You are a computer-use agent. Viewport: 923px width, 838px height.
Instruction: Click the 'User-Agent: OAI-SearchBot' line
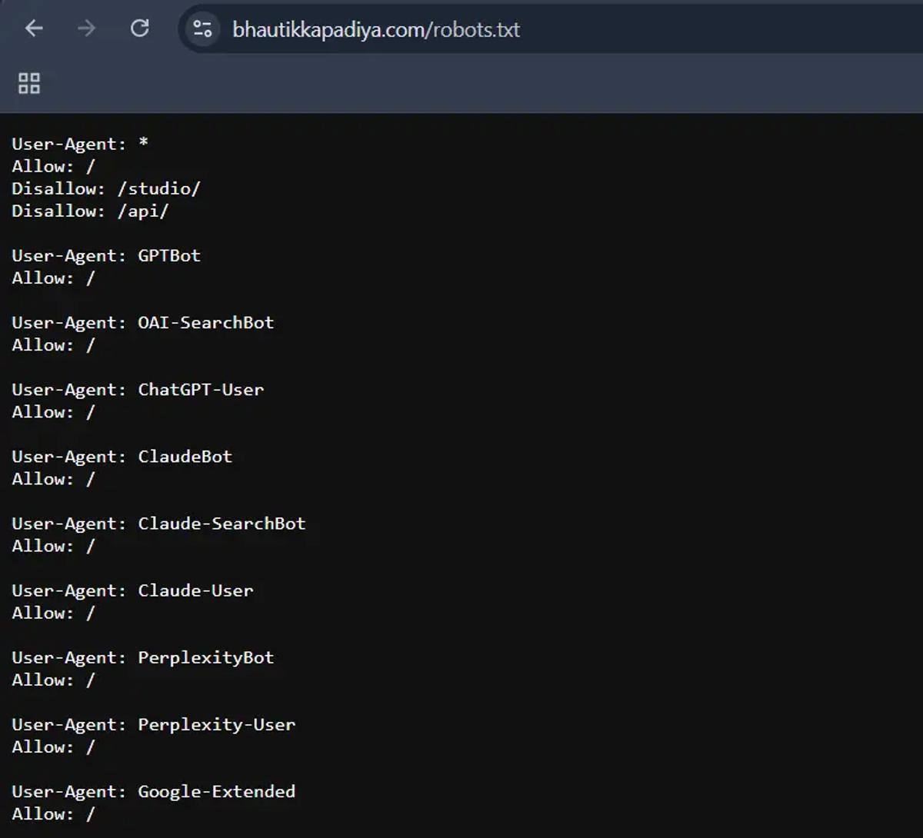pos(143,322)
